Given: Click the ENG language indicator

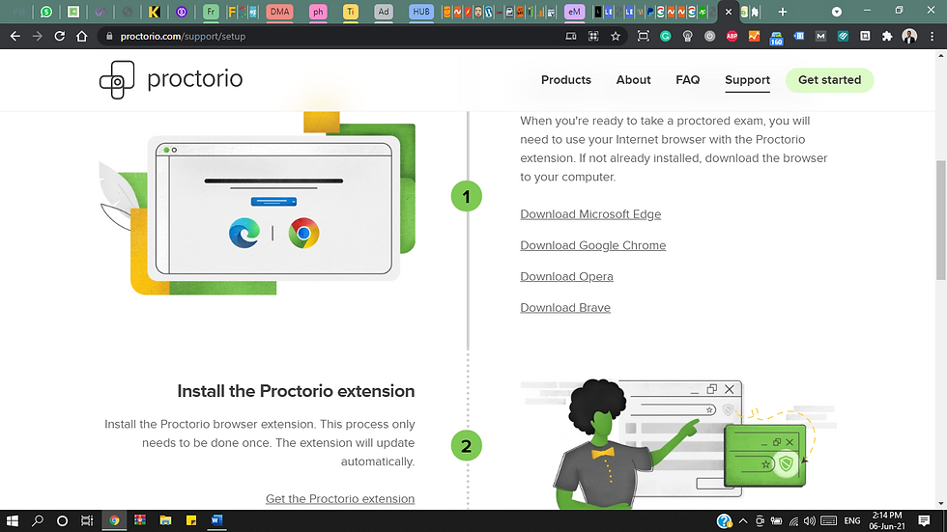Looking at the screenshot, I should [852, 521].
